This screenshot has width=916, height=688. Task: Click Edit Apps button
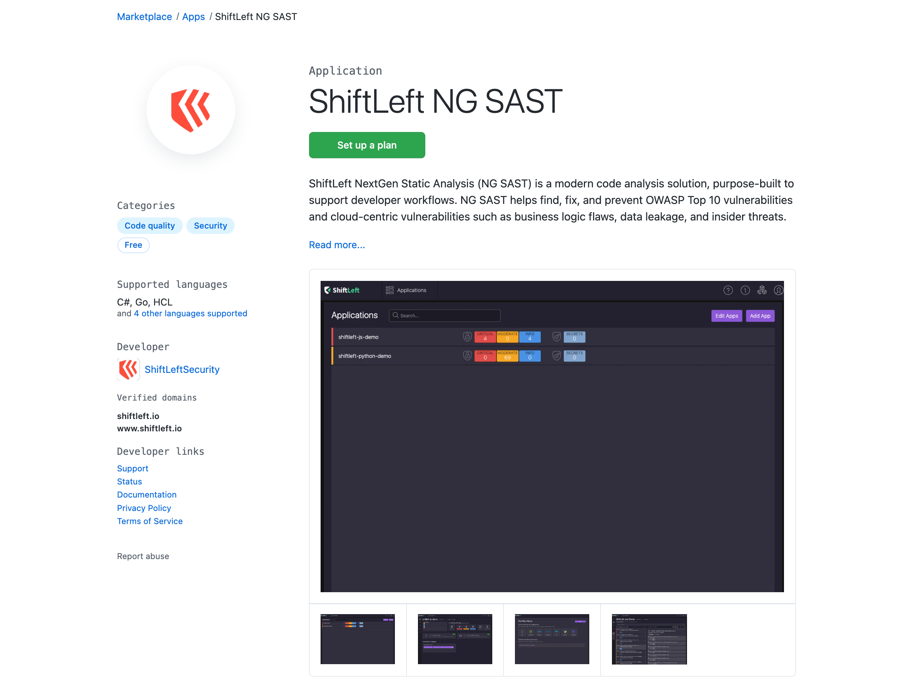click(726, 316)
